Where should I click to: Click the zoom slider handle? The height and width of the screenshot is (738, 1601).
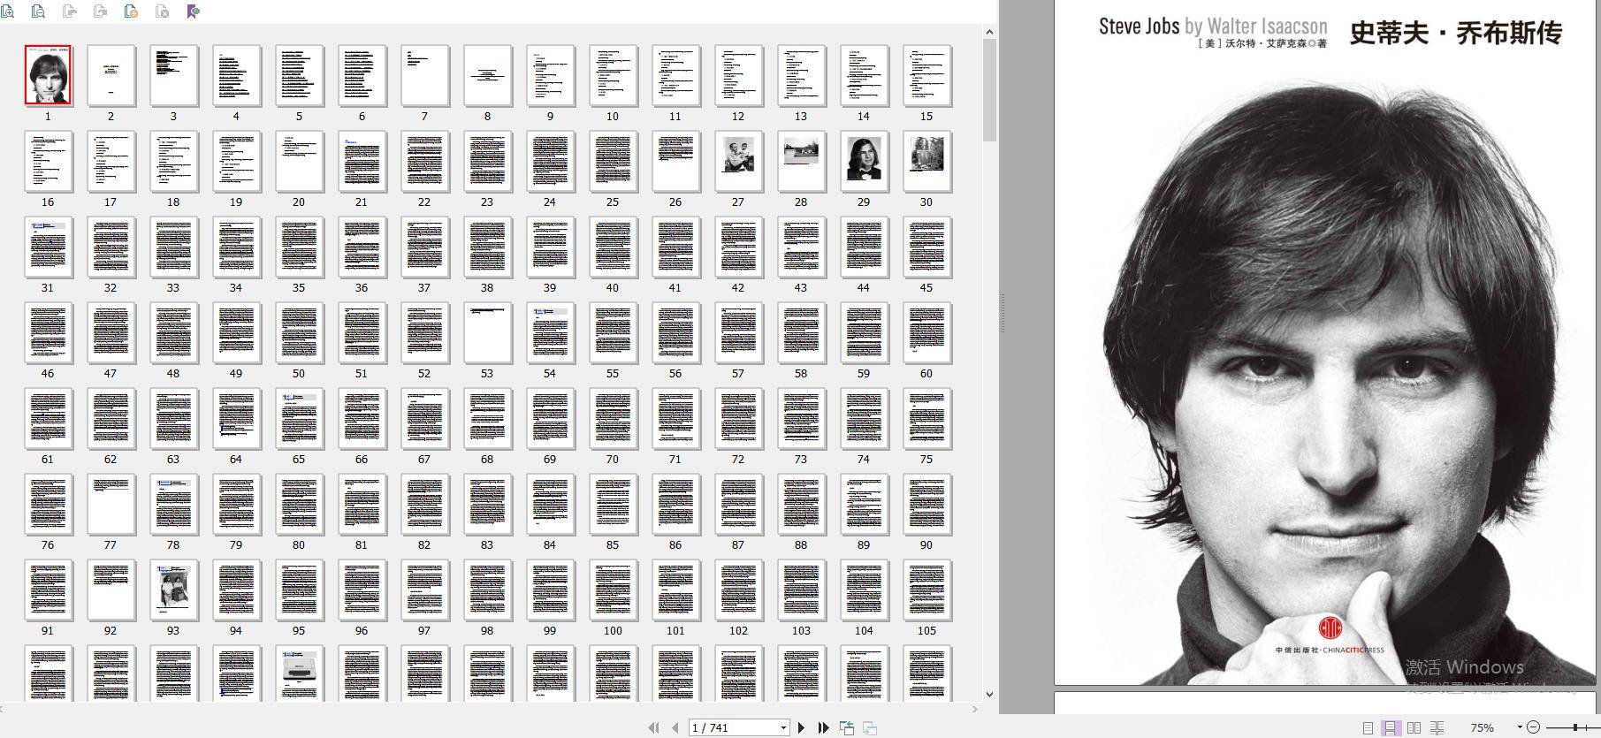coord(1574,727)
